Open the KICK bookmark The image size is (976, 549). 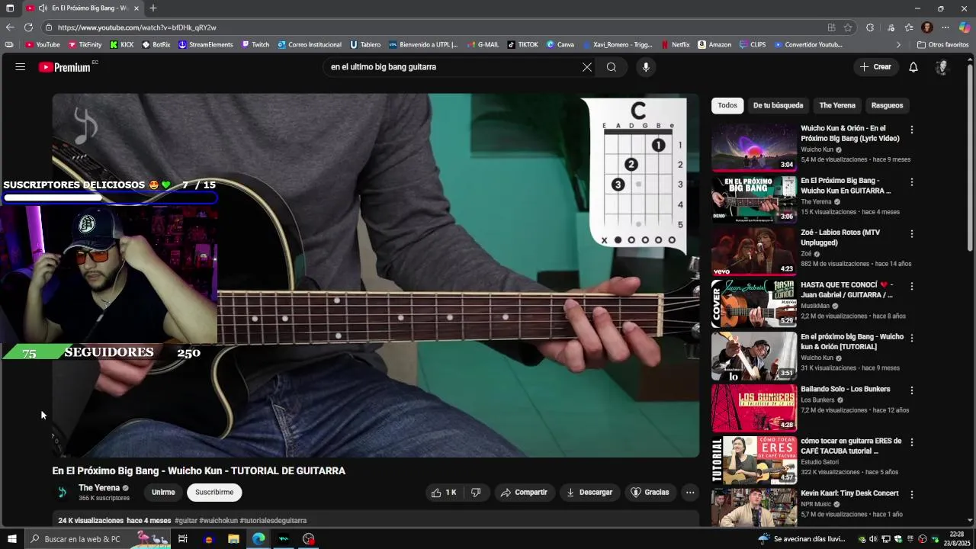tap(122, 44)
